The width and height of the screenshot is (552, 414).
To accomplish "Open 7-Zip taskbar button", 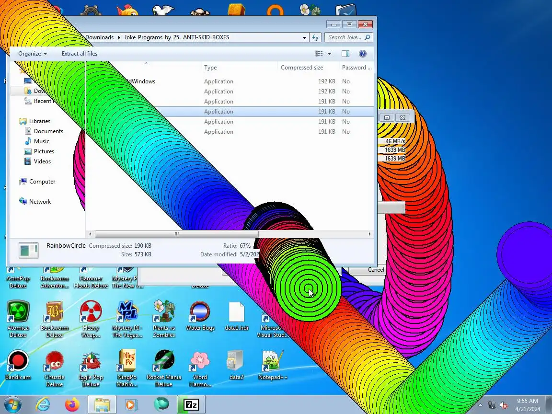I will tap(191, 405).
